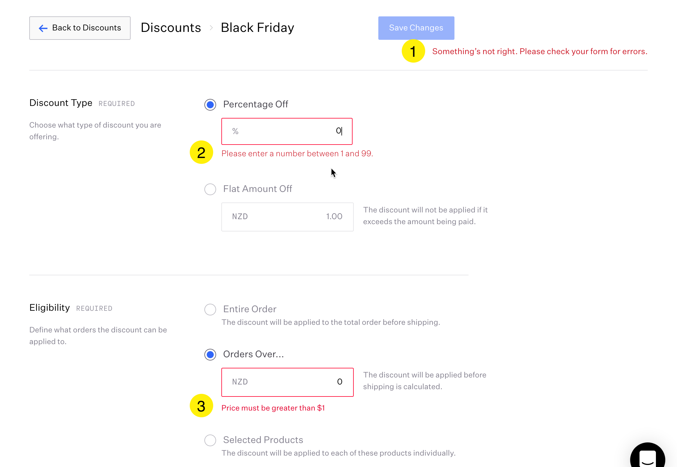Click the 'Choose what type of discount' description

point(95,131)
